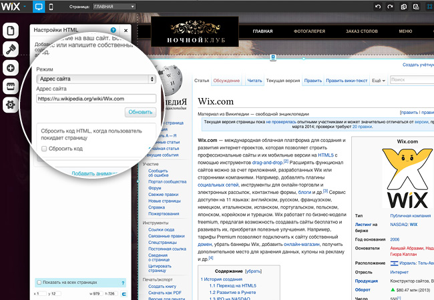Click Свежие правки sidebar link
The height and width of the screenshot is (300, 434).
point(164,194)
